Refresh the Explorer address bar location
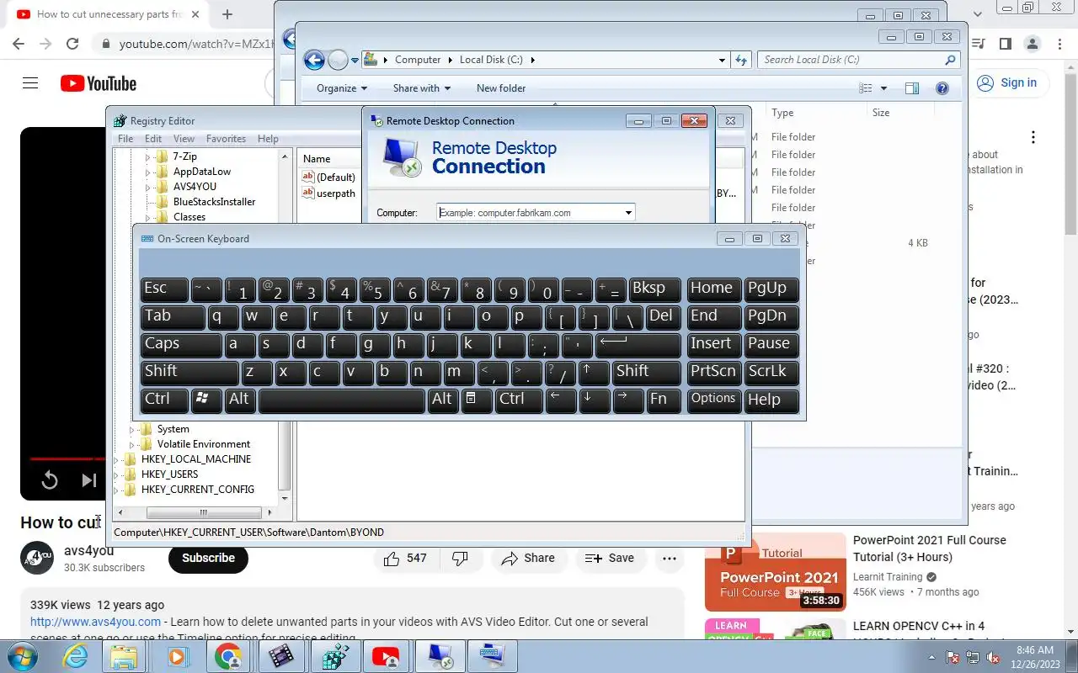The height and width of the screenshot is (673, 1078). (x=741, y=60)
